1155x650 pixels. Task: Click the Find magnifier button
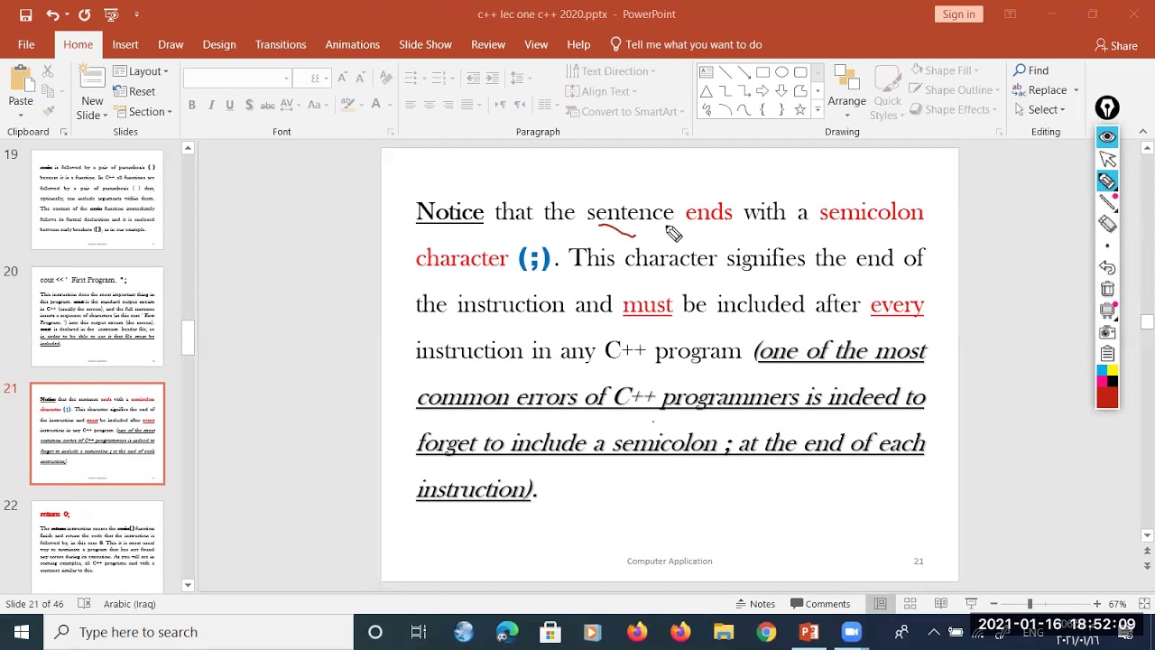1030,70
